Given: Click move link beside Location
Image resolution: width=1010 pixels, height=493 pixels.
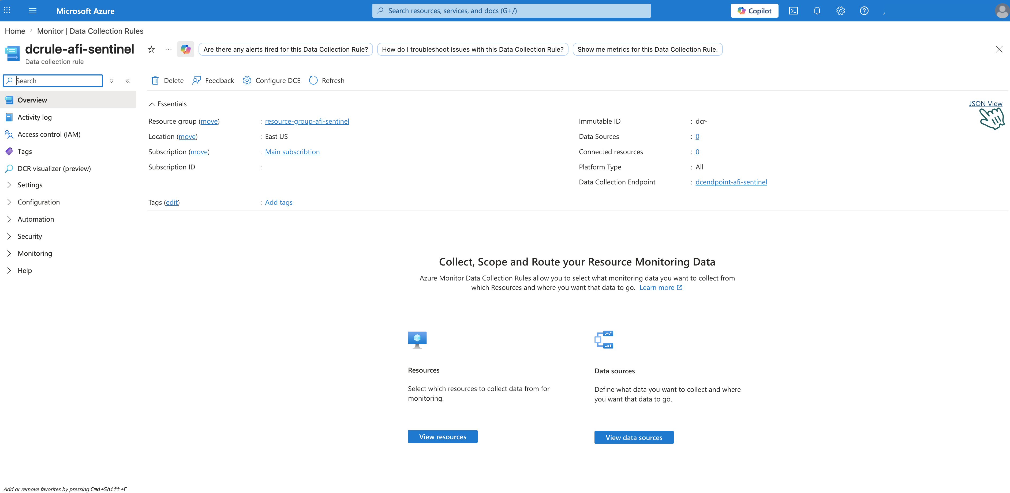Looking at the screenshot, I should (x=187, y=137).
